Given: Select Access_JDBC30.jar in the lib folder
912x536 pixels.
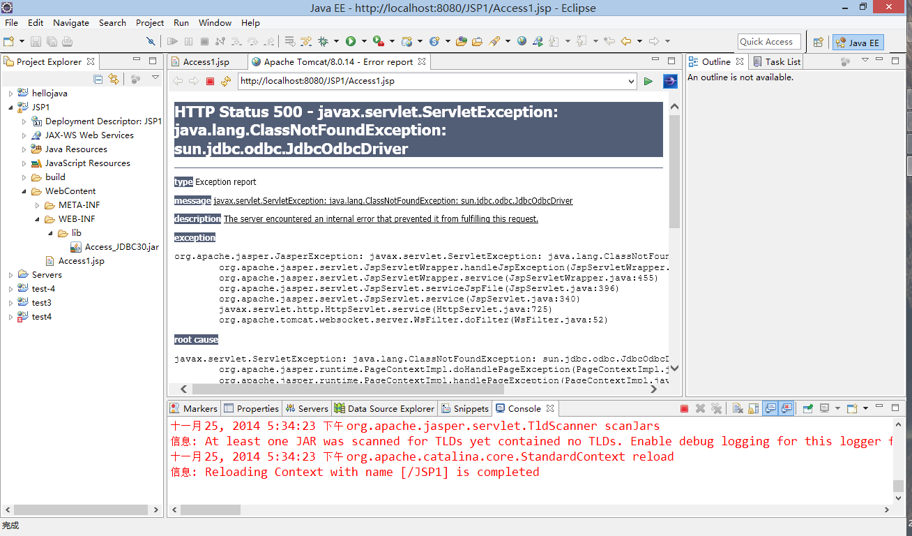Looking at the screenshot, I should 115,246.
